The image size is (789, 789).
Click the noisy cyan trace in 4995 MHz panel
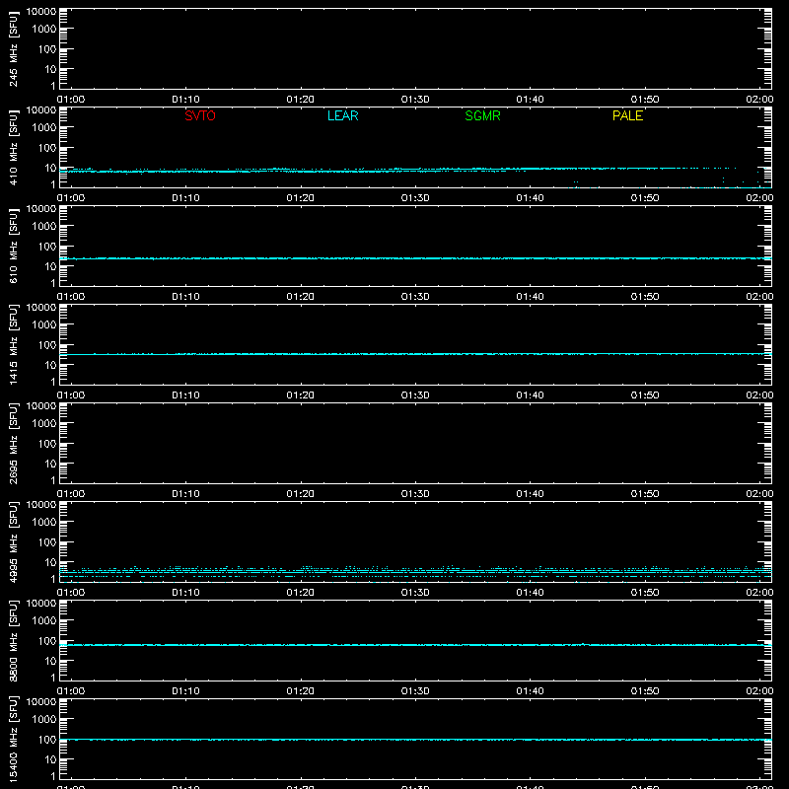click(x=415, y=573)
